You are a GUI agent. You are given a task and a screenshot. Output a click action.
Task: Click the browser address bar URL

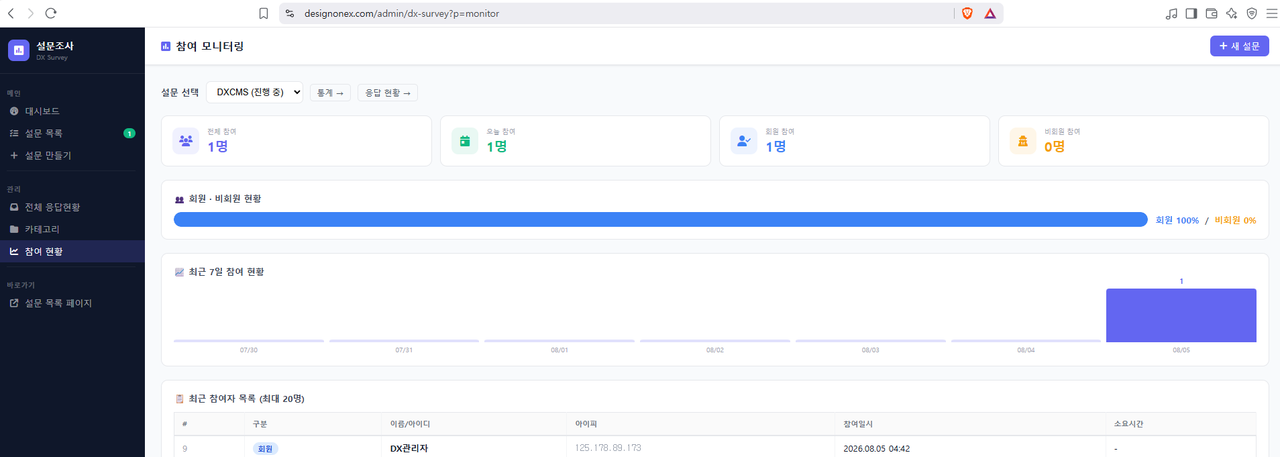[401, 13]
